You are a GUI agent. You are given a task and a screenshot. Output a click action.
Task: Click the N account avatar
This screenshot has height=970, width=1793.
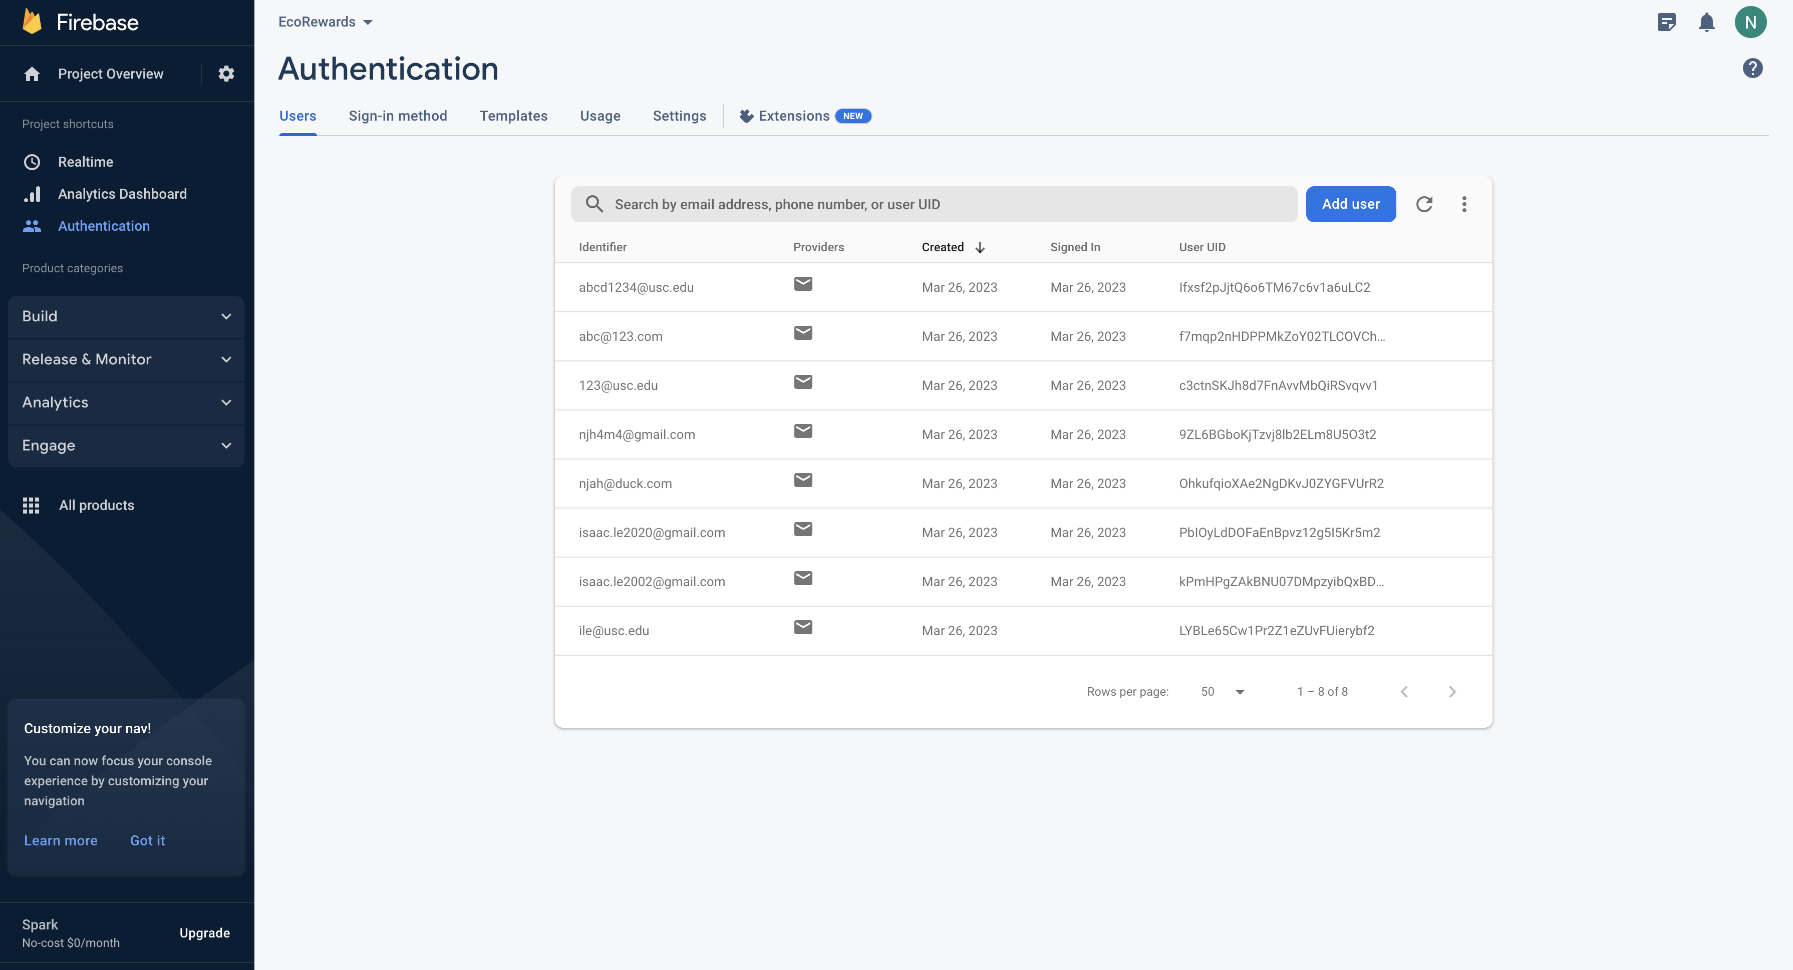coord(1750,22)
